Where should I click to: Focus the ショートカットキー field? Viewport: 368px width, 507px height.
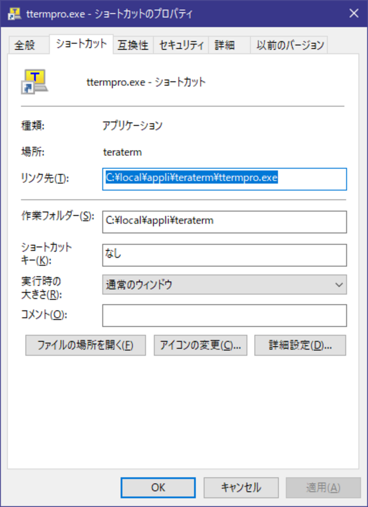[224, 255]
